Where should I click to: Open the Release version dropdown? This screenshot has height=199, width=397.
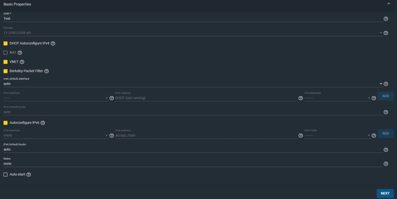pyautogui.click(x=193, y=33)
